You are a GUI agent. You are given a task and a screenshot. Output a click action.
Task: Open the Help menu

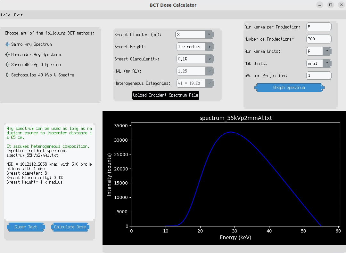point(5,15)
